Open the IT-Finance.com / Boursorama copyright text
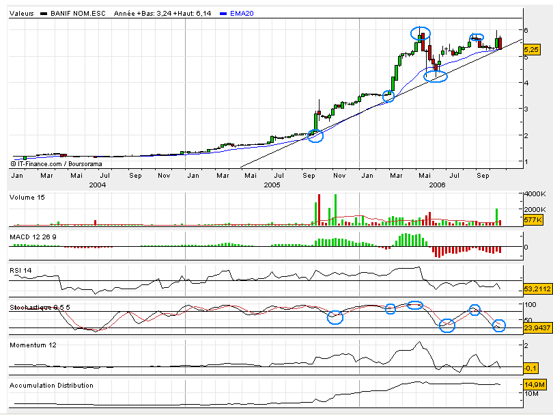The width and height of the screenshot is (553, 415). tap(56, 164)
